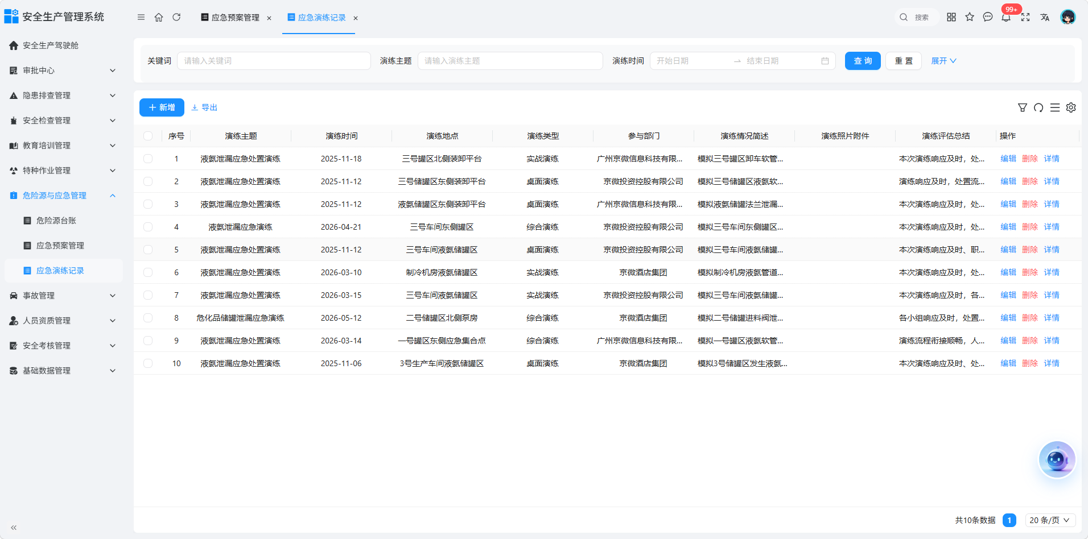Close the 应急演练记录 tab
Image resolution: width=1088 pixels, height=539 pixels.
(x=356, y=18)
